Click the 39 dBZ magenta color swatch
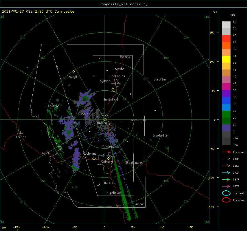Image resolution: width=247 pixels, height=231 pixels. tap(226, 87)
